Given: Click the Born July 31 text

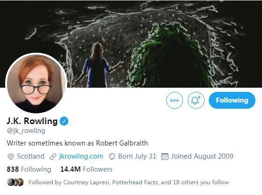Looking at the screenshot, I should [137, 156].
